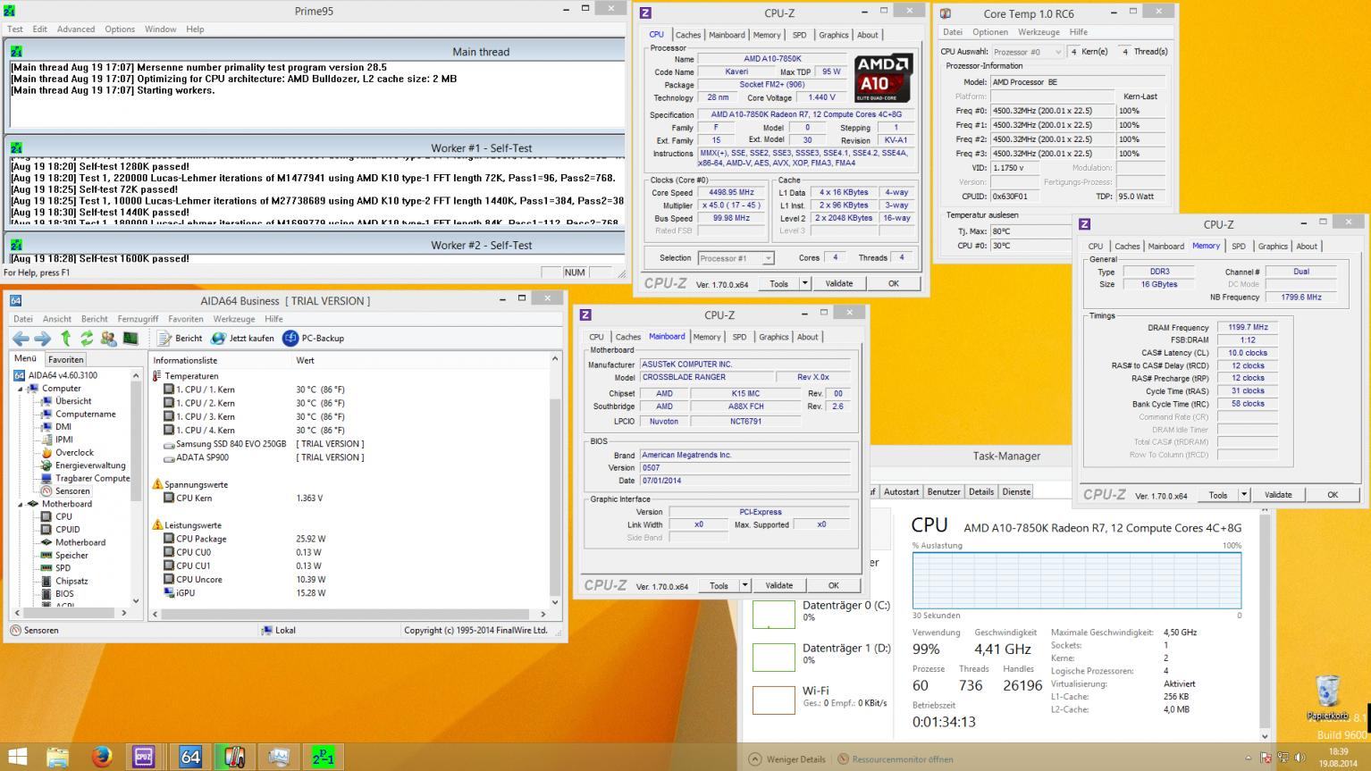The image size is (1371, 771).
Task: Collapse the Motherboard node in AIDA64
Action: (x=21, y=504)
